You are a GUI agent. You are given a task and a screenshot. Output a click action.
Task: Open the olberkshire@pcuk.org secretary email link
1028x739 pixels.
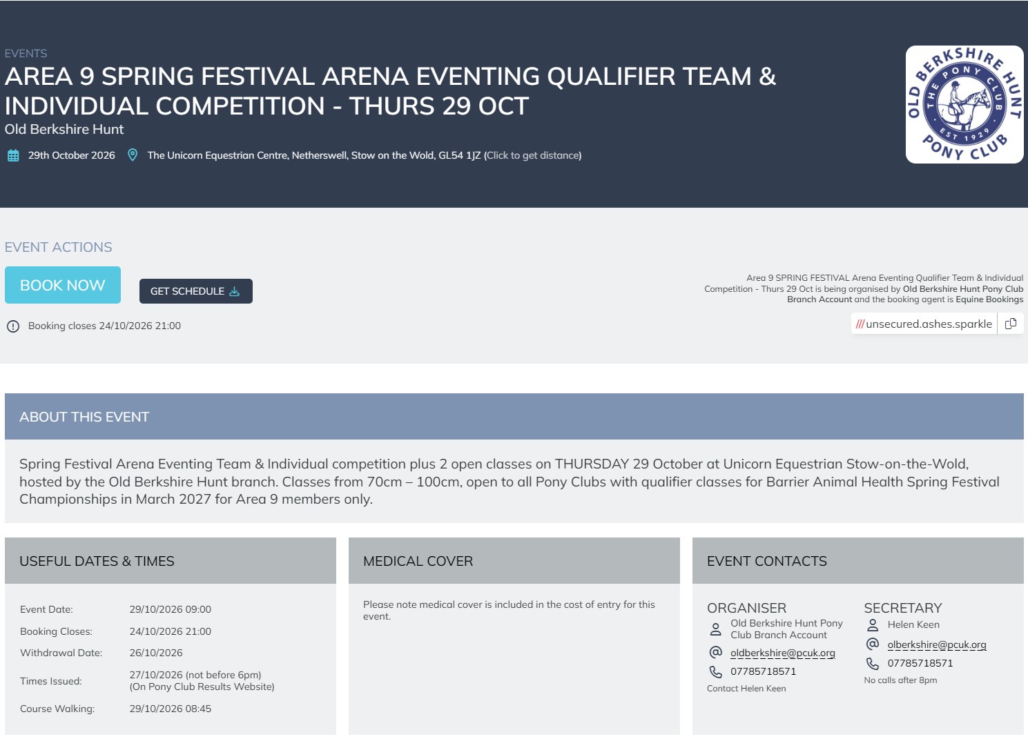point(937,644)
